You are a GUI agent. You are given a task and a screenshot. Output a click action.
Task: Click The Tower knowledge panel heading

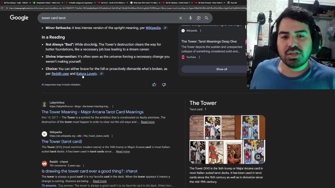coord(203,103)
